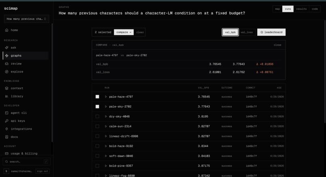Click the sidebar scrollbar
Screen dimensions: 326x177
point(52,83)
